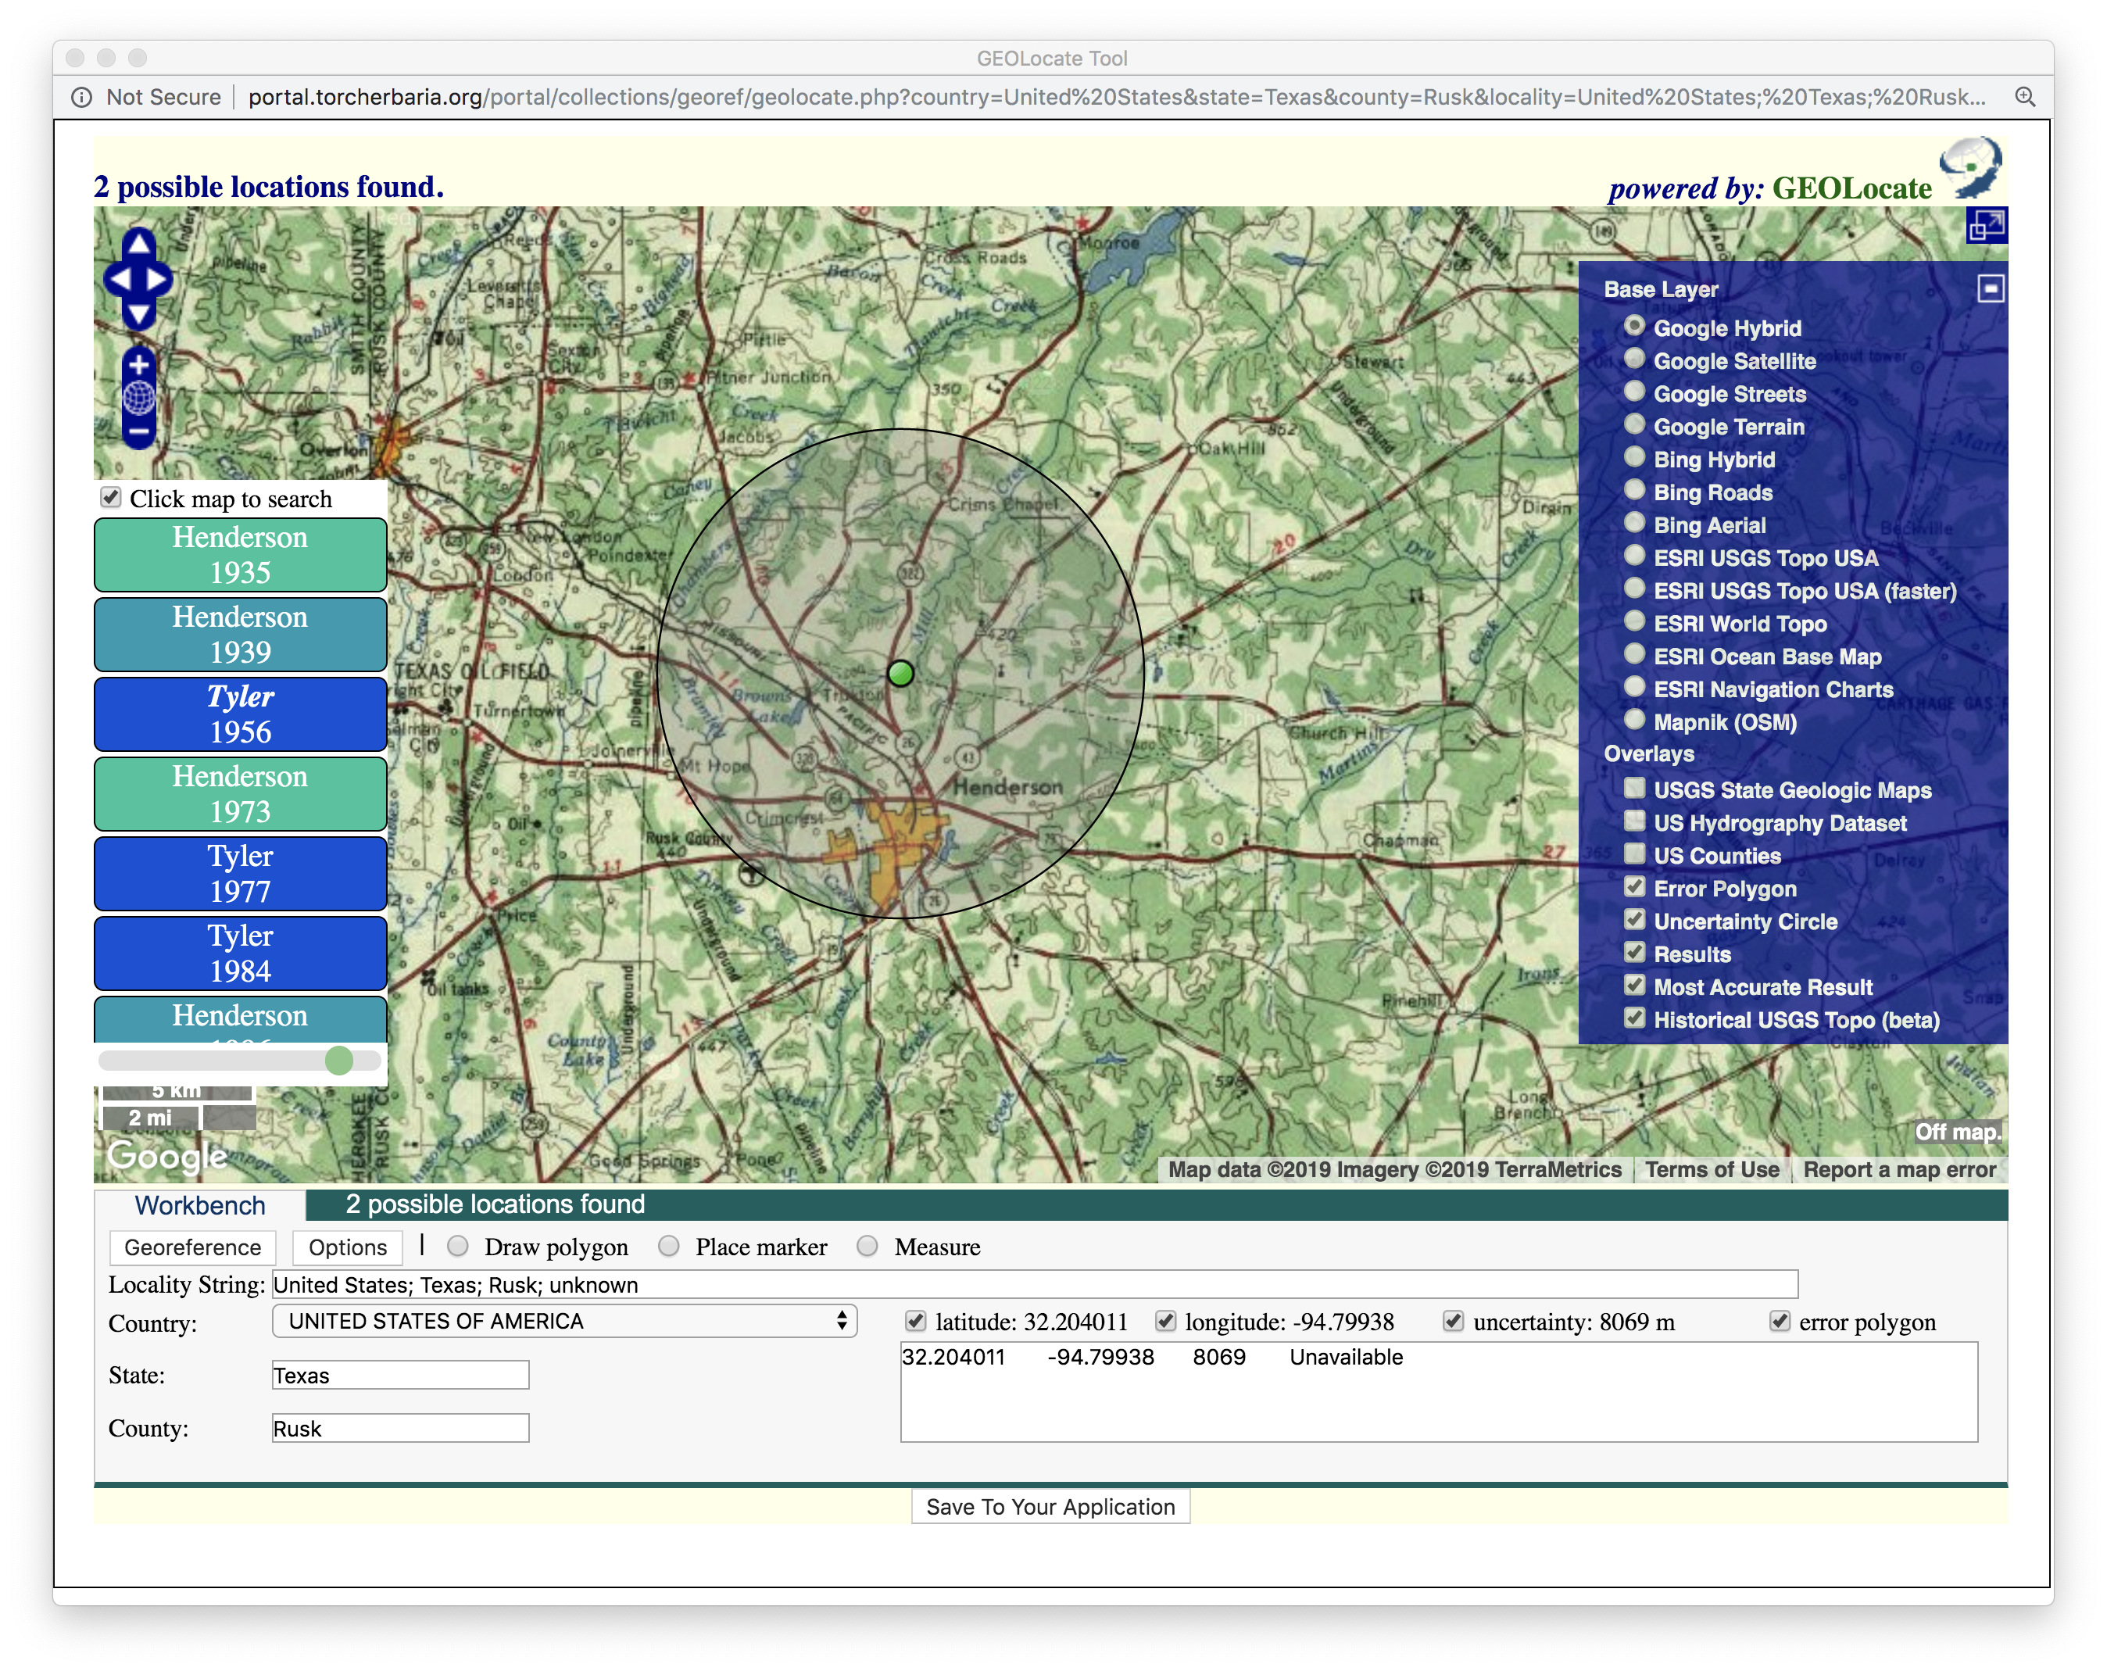
Task: Uncheck the uncertainty checkbox
Action: point(1453,1321)
